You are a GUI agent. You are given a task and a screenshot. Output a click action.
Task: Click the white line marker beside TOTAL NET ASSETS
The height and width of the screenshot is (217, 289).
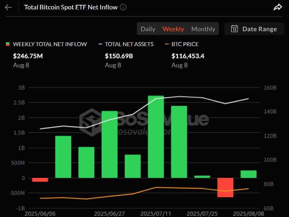[100, 44]
